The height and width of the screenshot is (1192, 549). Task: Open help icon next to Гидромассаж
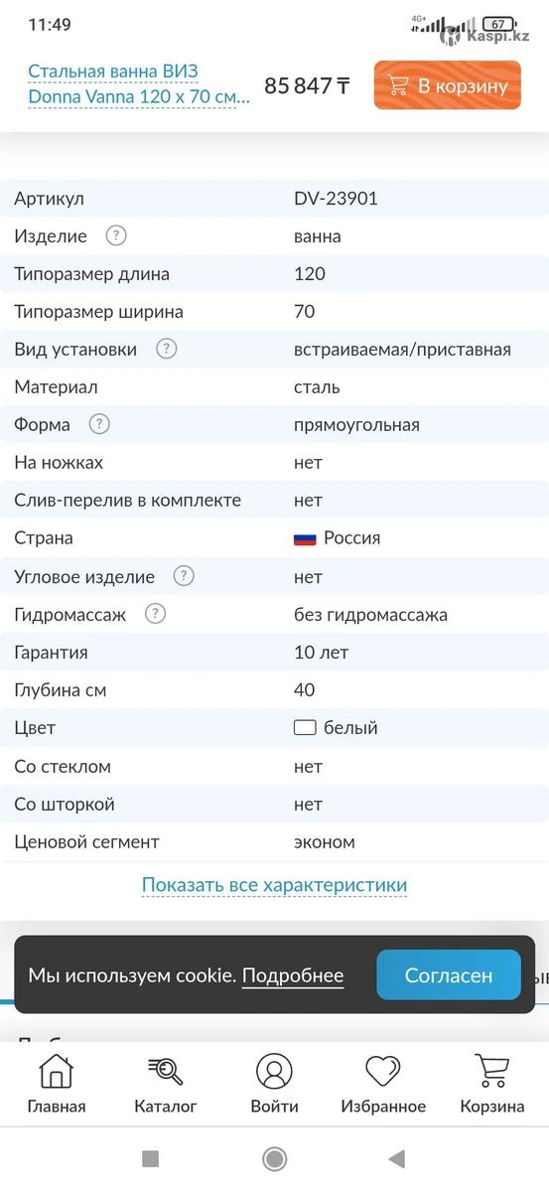155,614
